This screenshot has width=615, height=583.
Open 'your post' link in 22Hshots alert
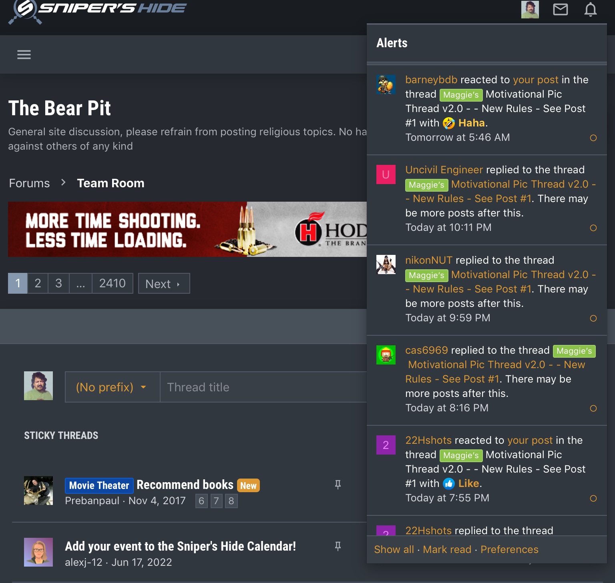[530, 440]
